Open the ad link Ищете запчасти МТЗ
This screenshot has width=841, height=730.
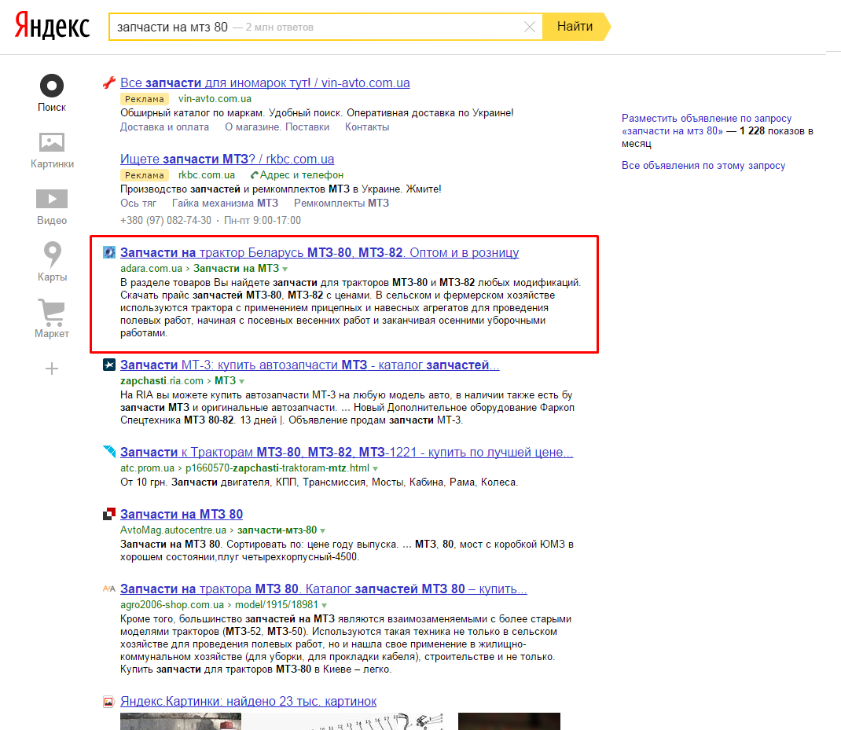pos(227,159)
